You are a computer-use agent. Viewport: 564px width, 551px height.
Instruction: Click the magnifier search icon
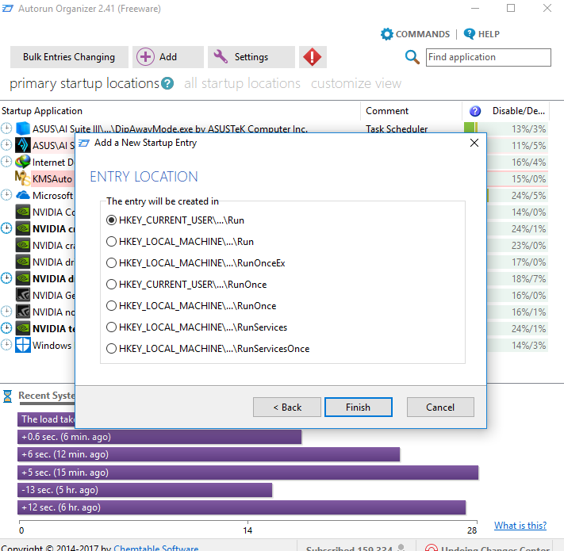tap(412, 57)
